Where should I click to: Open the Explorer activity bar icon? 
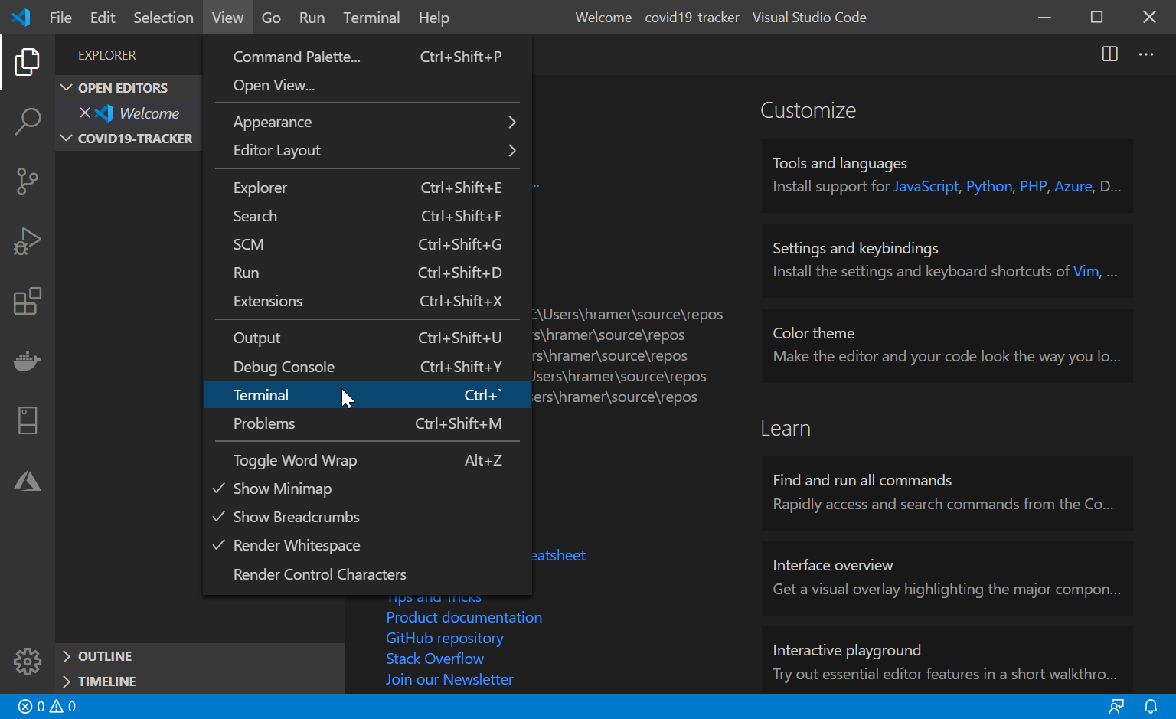[27, 61]
